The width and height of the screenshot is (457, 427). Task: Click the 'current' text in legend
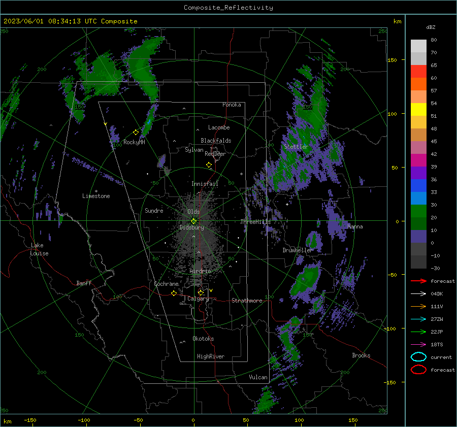point(441,357)
